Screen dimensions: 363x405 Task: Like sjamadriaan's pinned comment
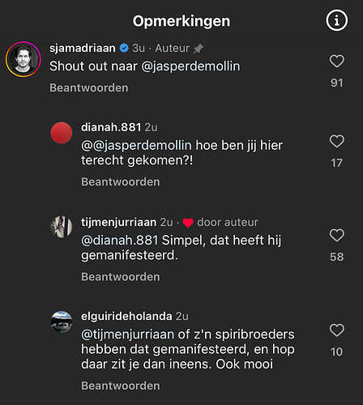(337, 61)
